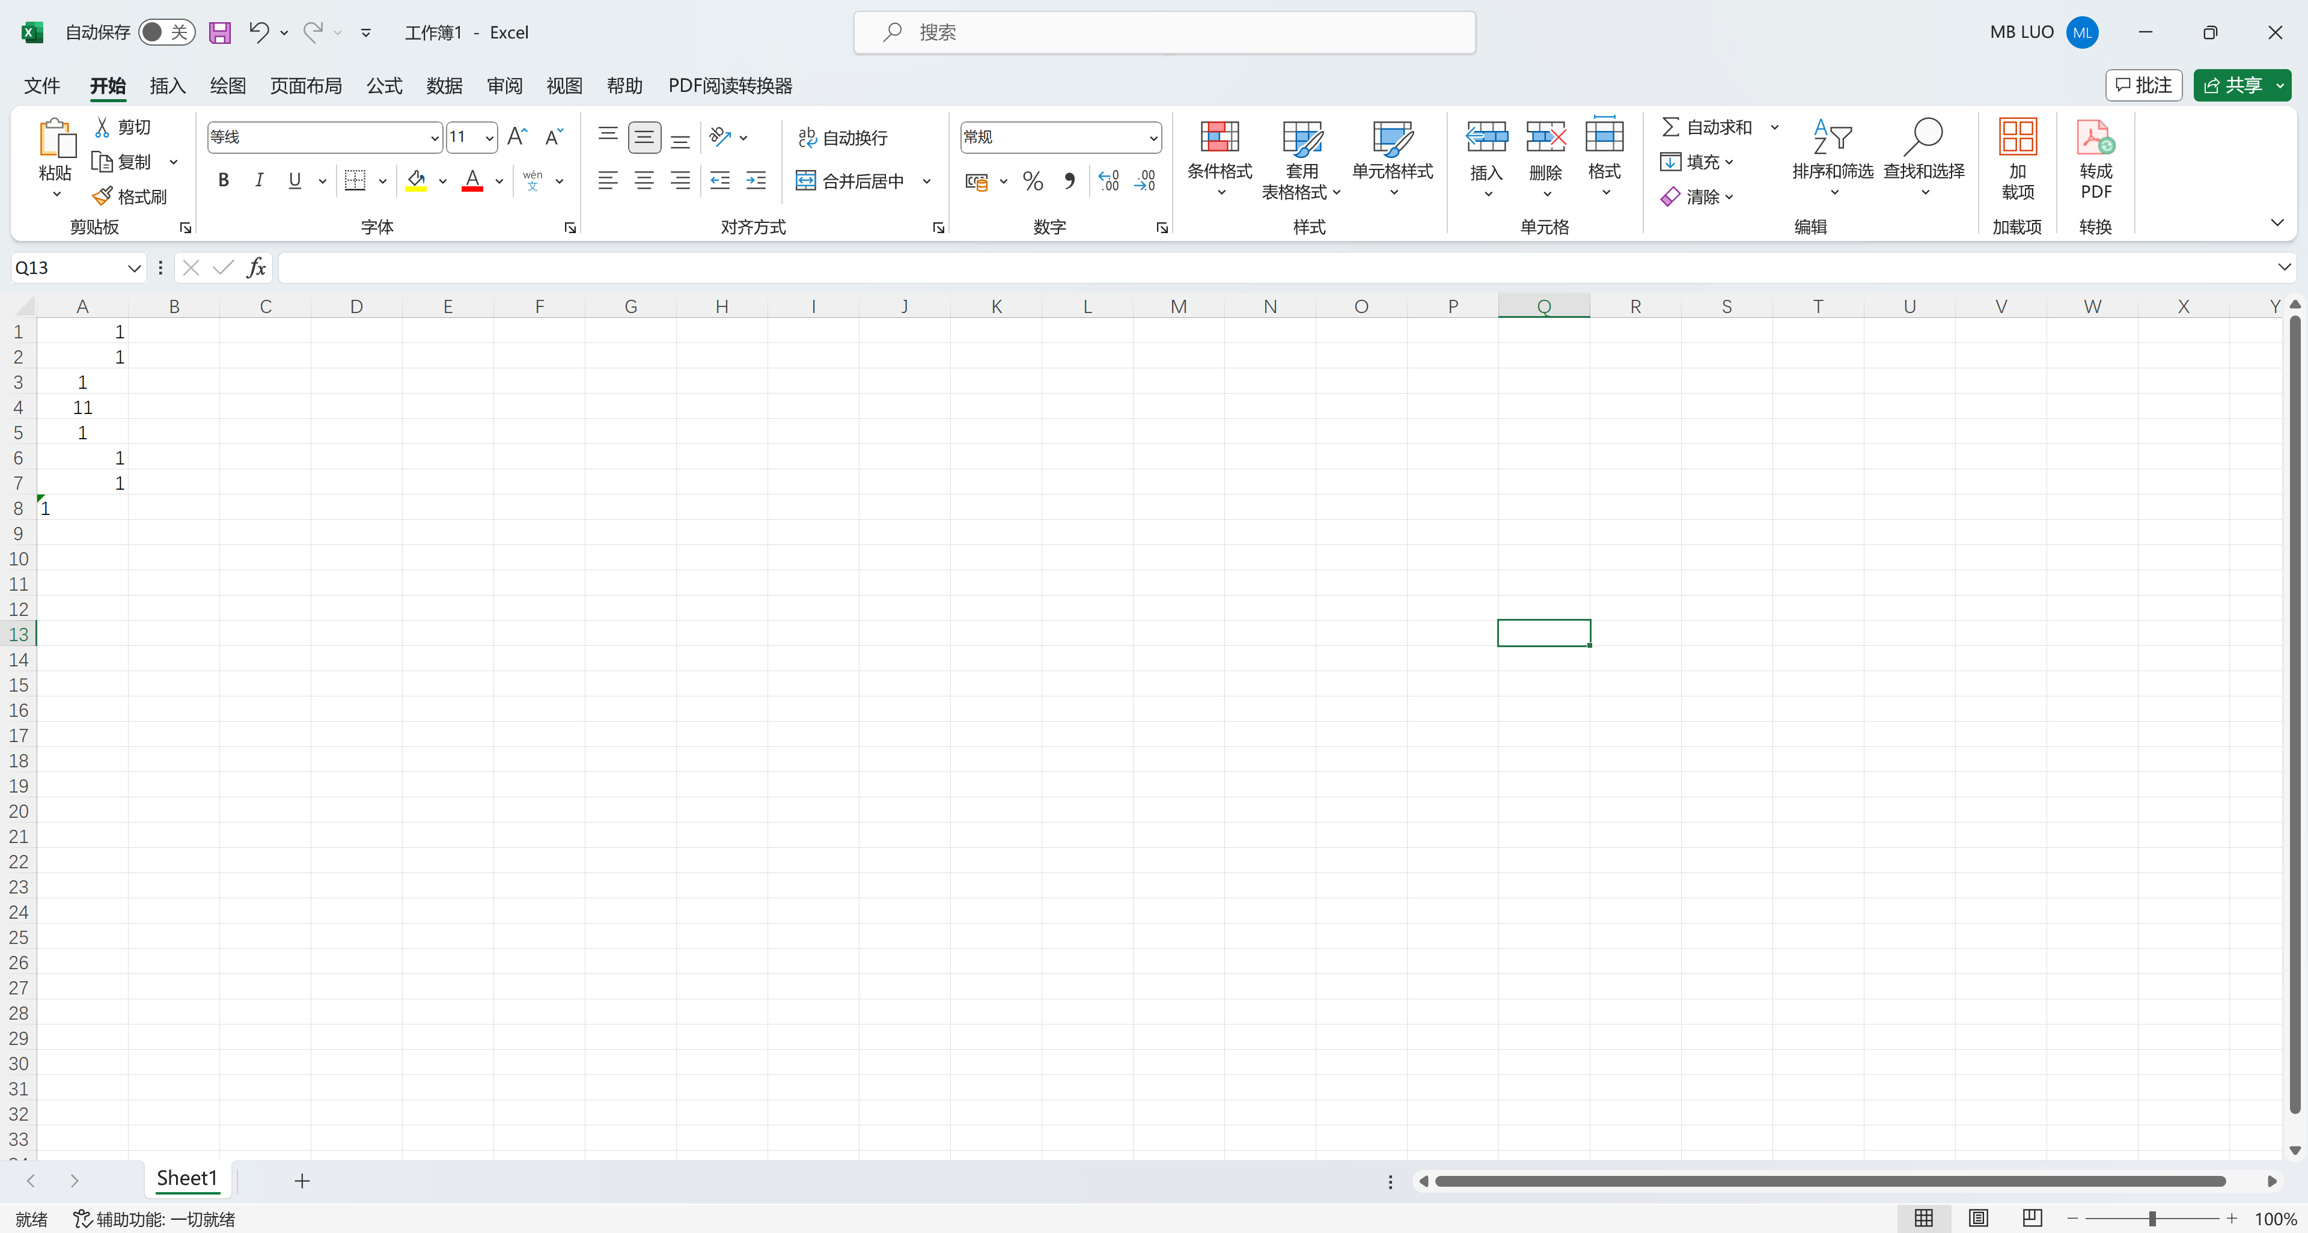Click accounting number format icon
This screenshot has height=1233, width=2308.
(x=977, y=182)
